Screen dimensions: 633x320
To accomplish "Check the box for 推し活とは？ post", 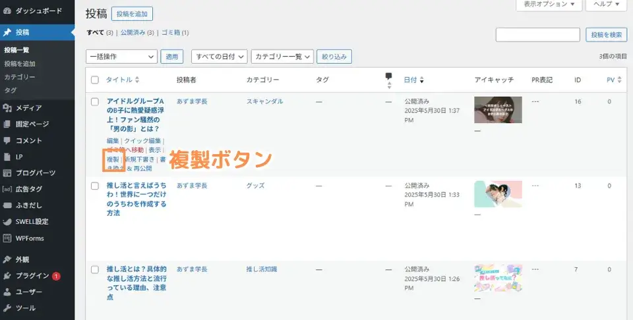I will 95,269.
